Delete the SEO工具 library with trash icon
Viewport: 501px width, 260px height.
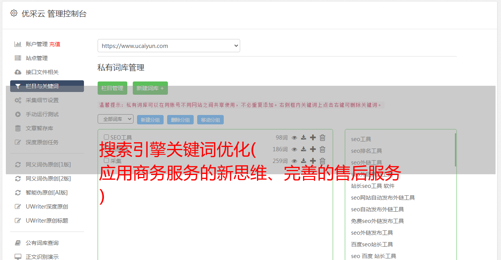pos(323,138)
